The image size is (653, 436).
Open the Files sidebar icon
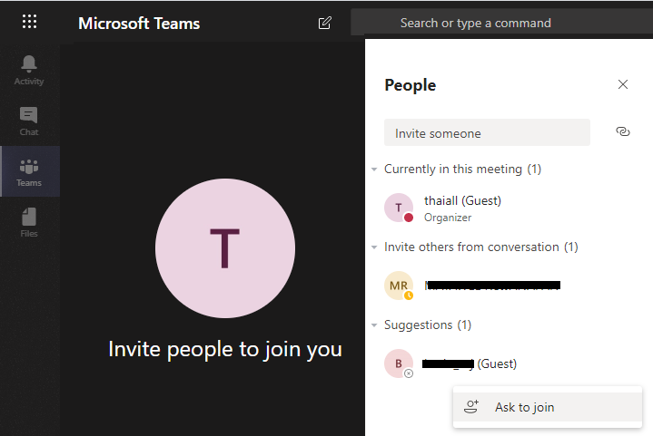pos(29,222)
